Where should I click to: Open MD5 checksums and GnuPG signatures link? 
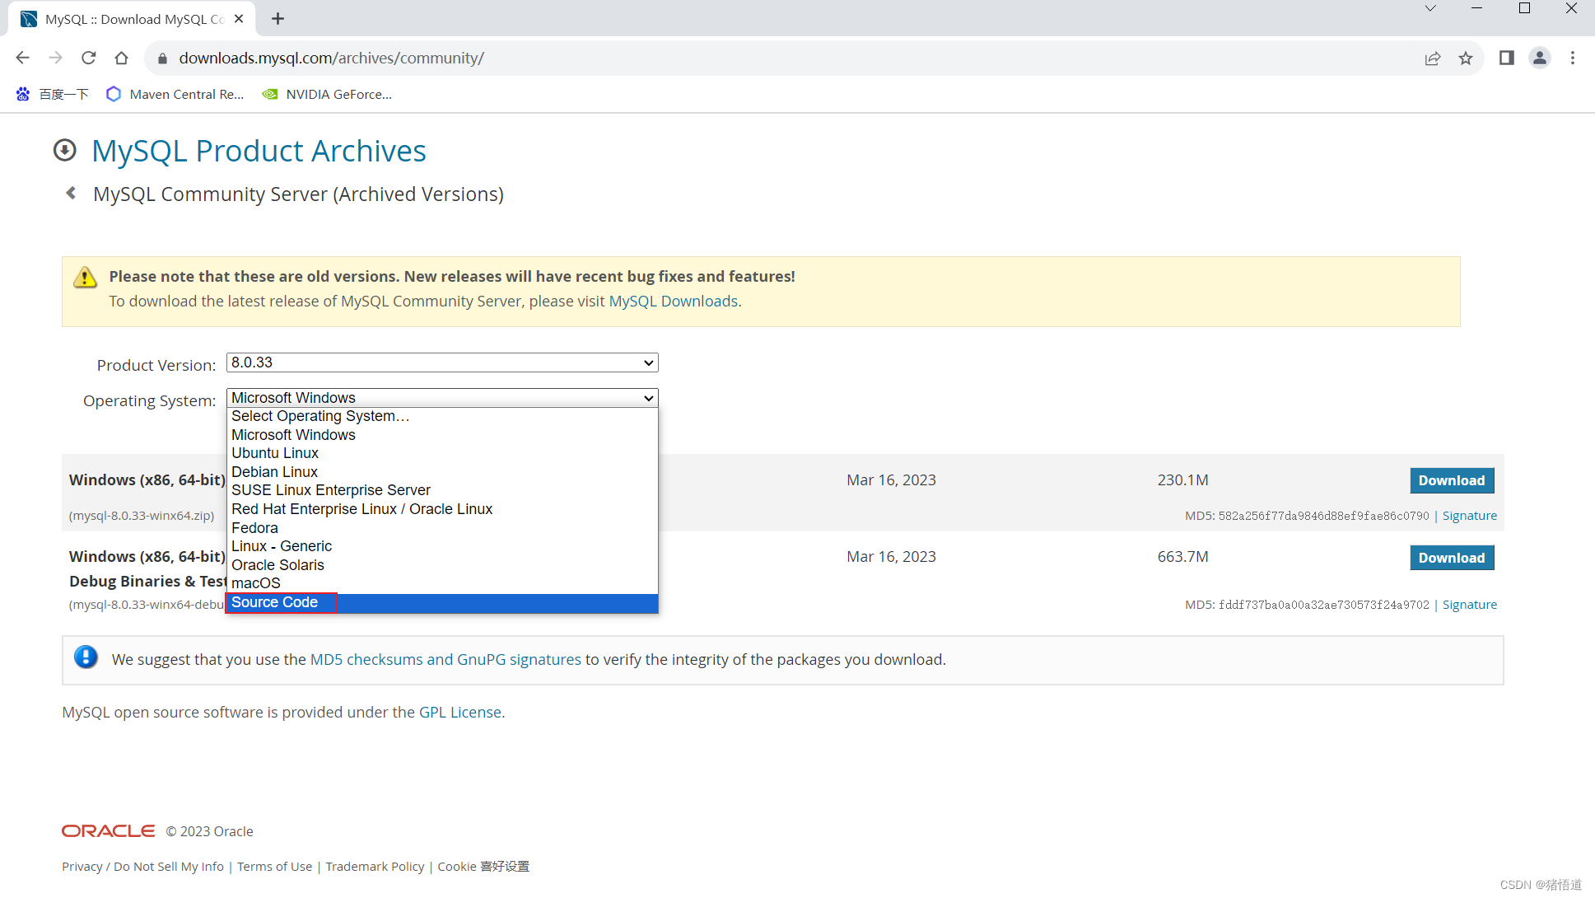445,659
